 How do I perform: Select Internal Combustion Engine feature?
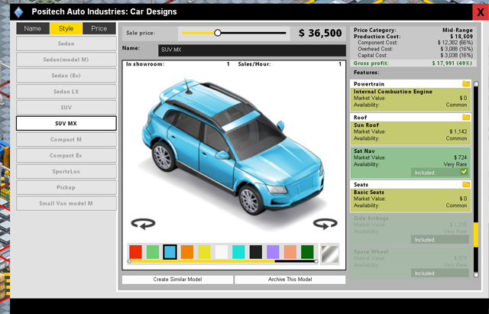point(411,99)
